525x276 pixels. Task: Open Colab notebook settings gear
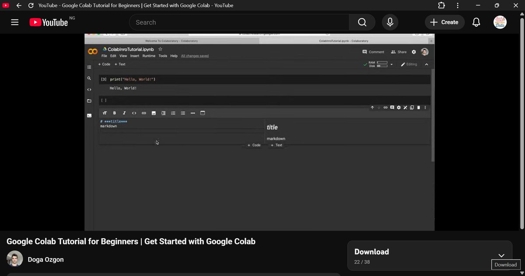(414, 52)
